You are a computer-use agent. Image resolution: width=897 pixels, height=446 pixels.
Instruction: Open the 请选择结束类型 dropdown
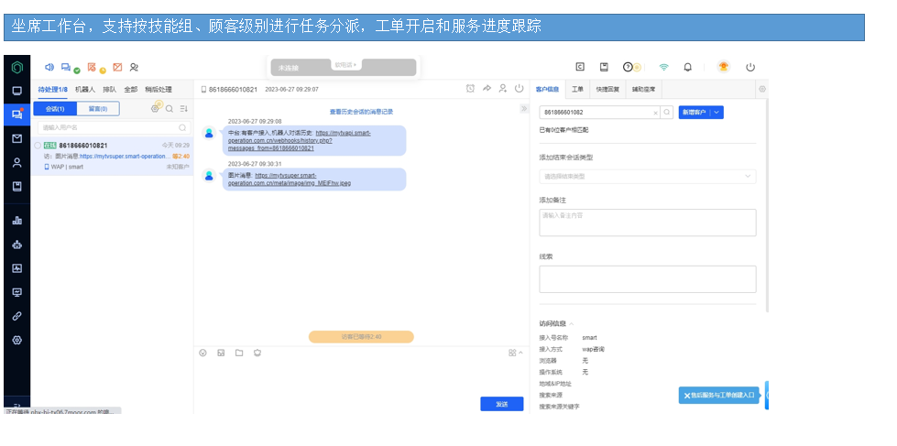pos(647,176)
